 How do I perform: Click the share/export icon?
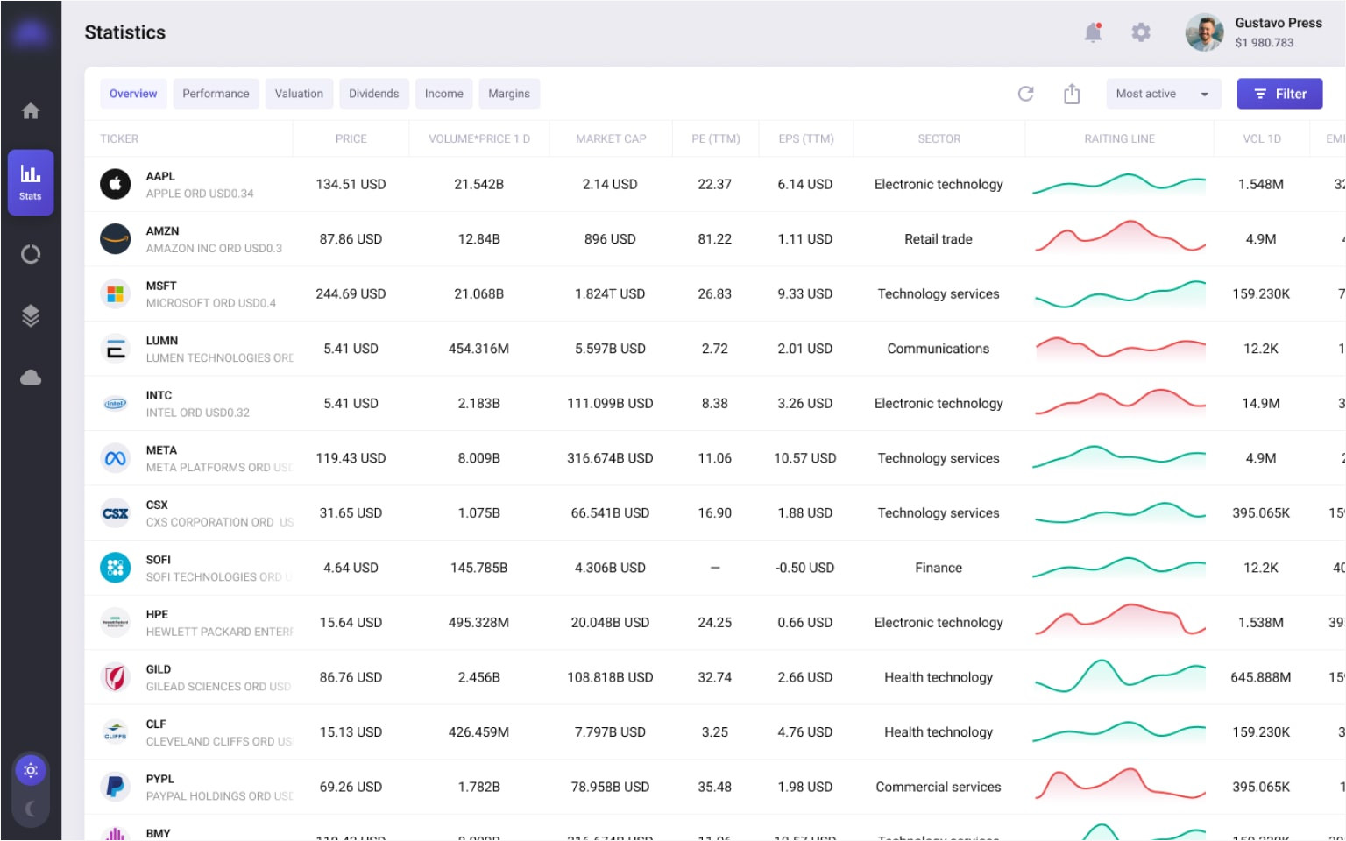pyautogui.click(x=1071, y=94)
